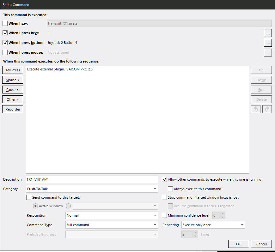Click the redo arrow icon button

pos(267,109)
